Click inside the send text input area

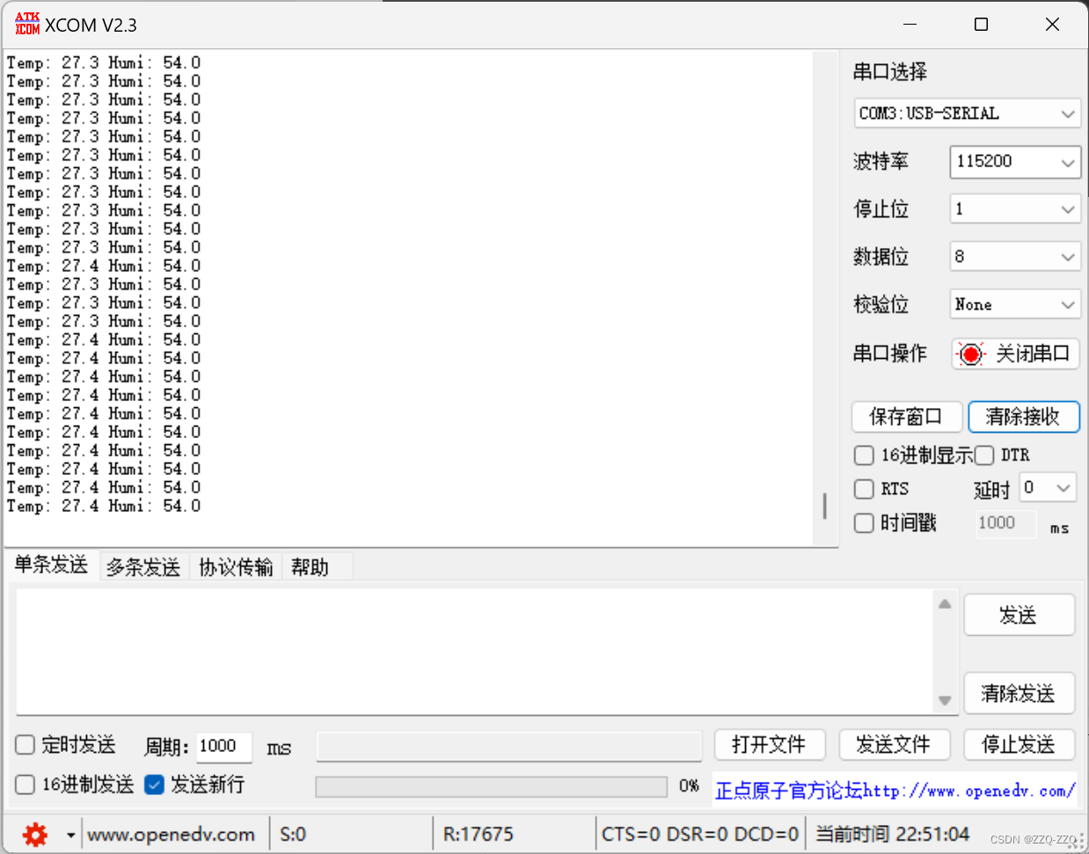click(x=474, y=652)
